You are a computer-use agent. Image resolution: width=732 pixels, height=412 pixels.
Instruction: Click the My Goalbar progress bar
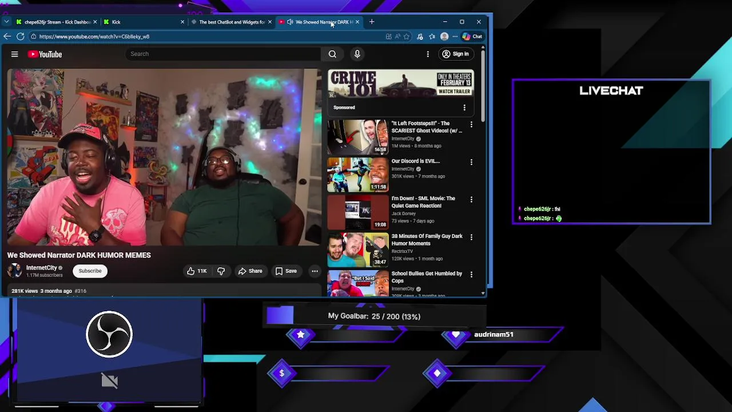pos(375,316)
